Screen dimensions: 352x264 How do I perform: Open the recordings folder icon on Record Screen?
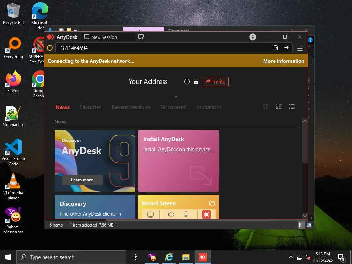coord(212,203)
